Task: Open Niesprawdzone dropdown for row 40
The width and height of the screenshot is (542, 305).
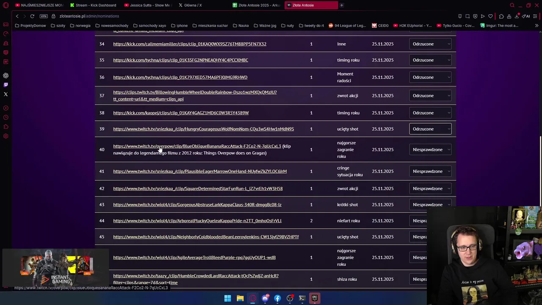Action: (x=430, y=150)
